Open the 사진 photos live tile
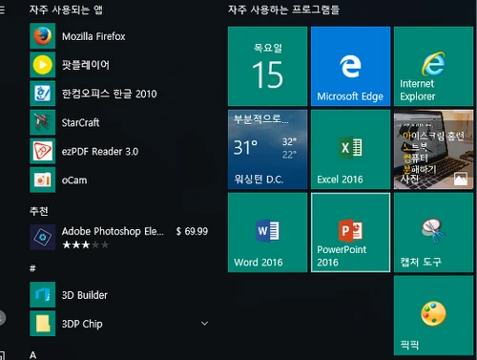 tap(433, 149)
